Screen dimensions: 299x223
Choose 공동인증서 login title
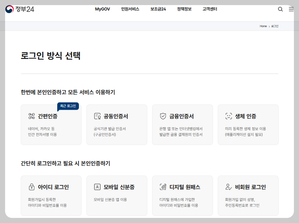click(116, 116)
